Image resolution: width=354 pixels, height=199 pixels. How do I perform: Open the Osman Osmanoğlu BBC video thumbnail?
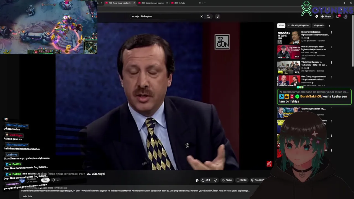289,52
